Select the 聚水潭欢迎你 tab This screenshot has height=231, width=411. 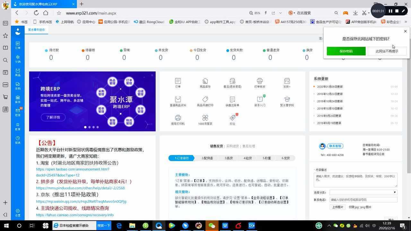point(36,30)
